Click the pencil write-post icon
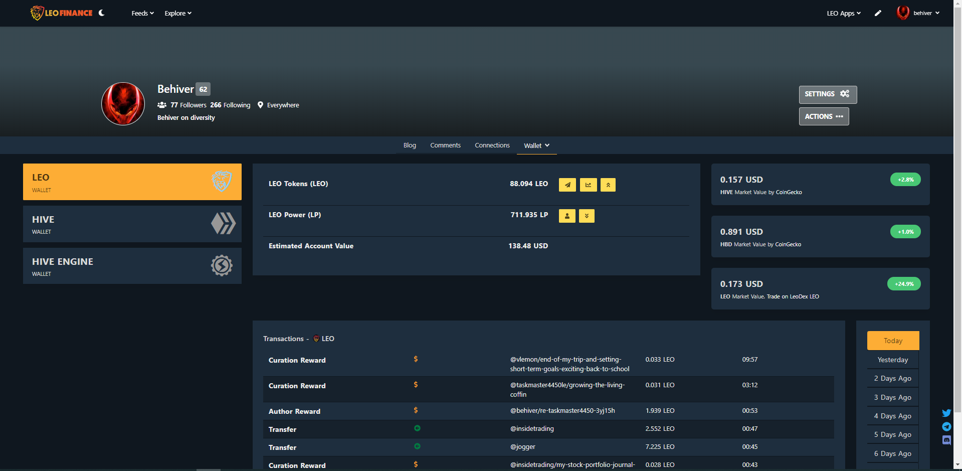The width and height of the screenshot is (962, 471). coord(878,14)
